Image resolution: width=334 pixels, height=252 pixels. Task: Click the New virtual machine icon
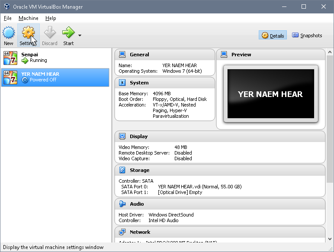click(9, 32)
